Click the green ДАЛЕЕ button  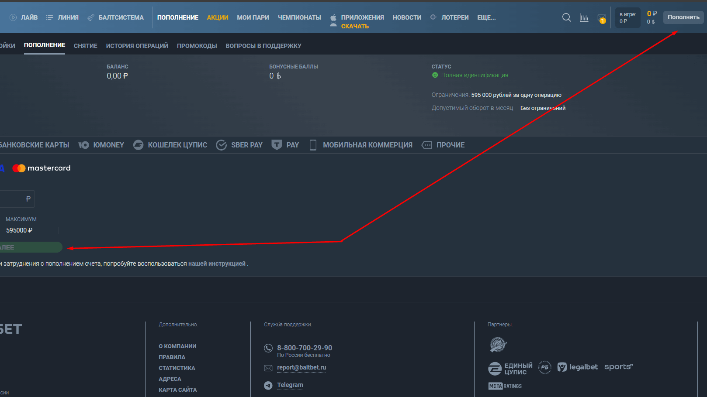click(x=31, y=247)
